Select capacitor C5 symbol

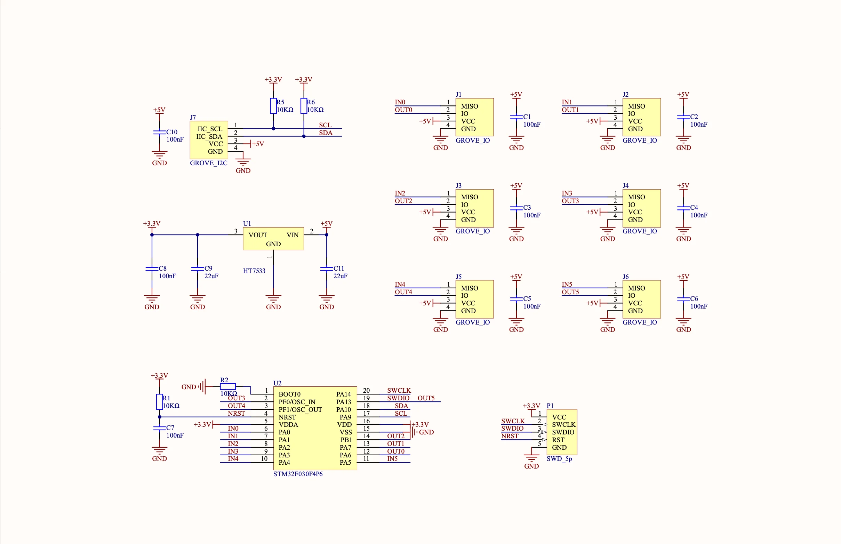click(516, 299)
